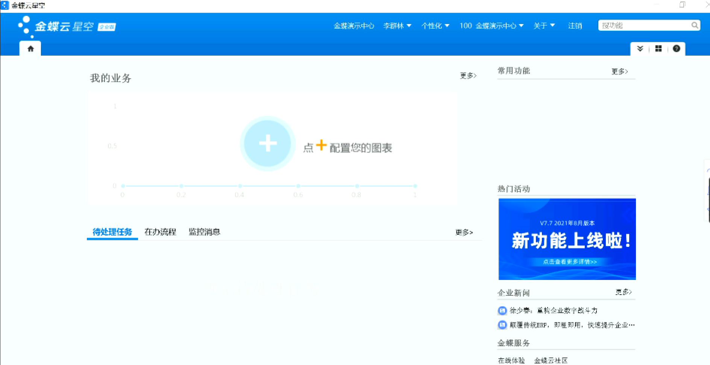This screenshot has width=710, height=365.
Task: Switch to the 监控消息 tab
Action: pyautogui.click(x=204, y=232)
